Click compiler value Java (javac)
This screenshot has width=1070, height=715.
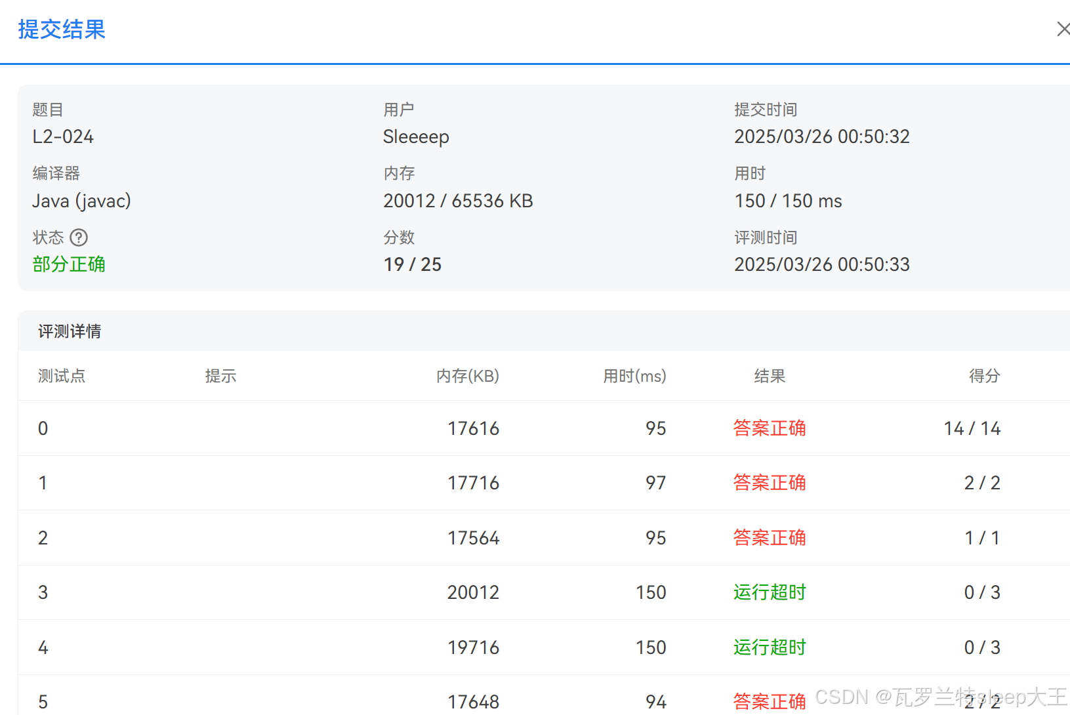81,201
